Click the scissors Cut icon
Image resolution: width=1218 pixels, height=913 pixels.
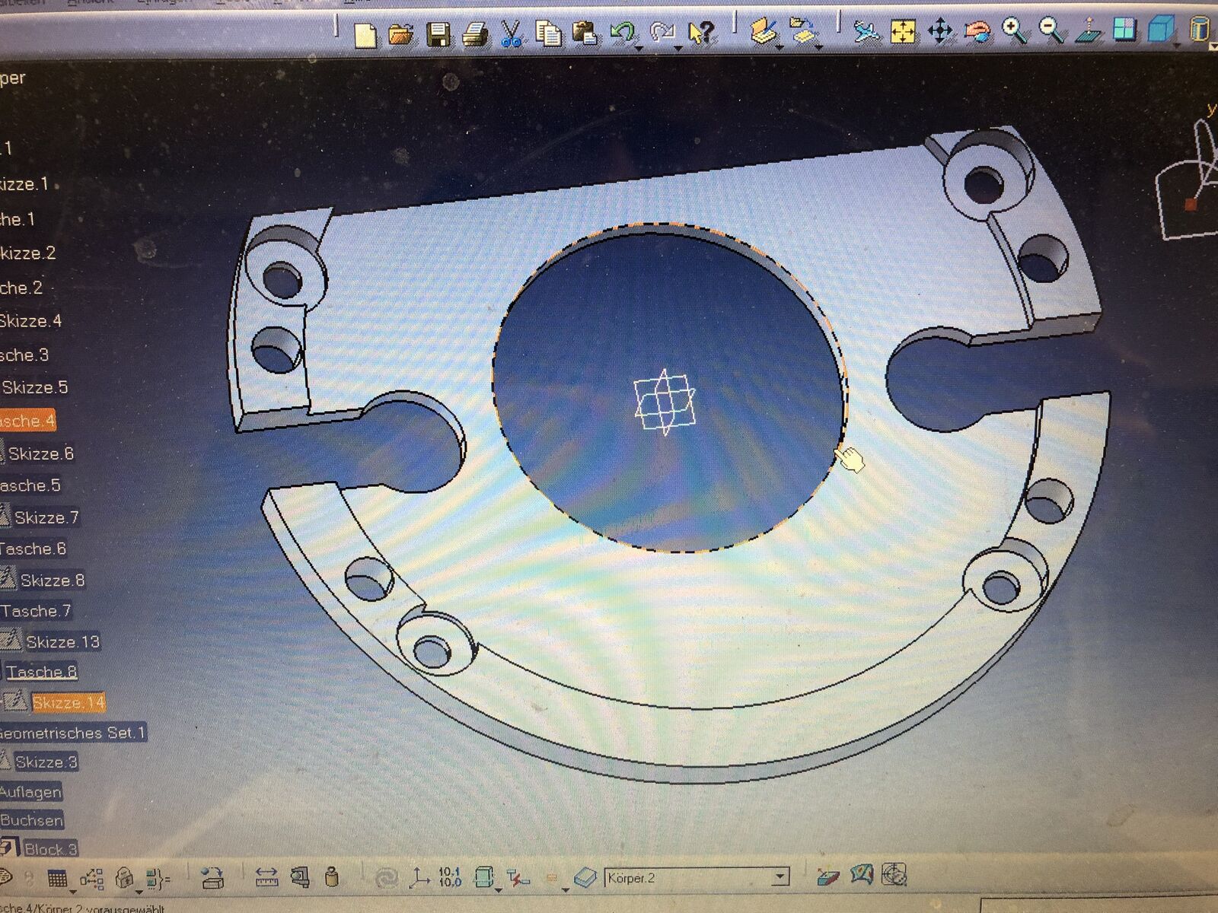511,34
